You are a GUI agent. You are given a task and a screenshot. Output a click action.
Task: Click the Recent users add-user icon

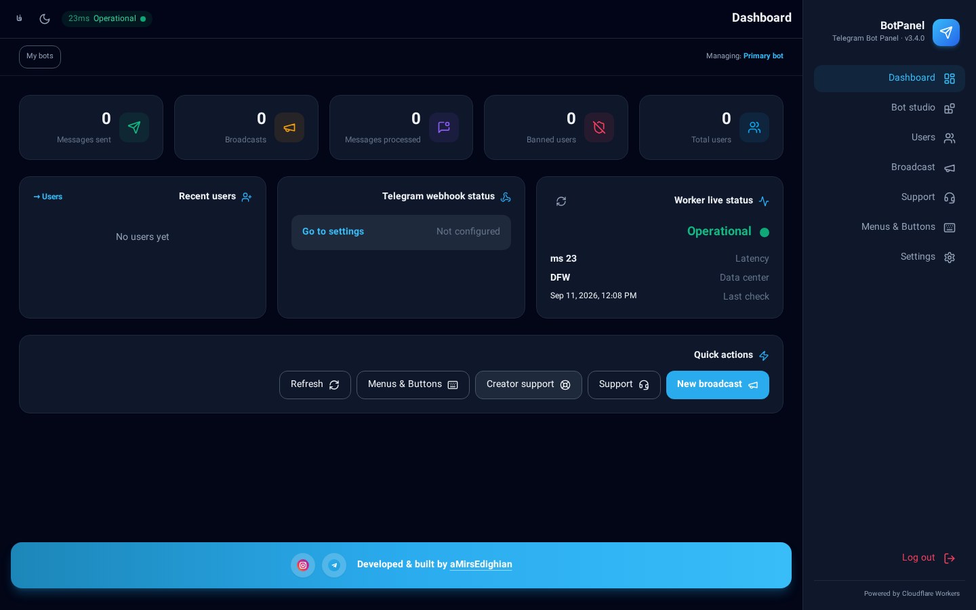247,197
